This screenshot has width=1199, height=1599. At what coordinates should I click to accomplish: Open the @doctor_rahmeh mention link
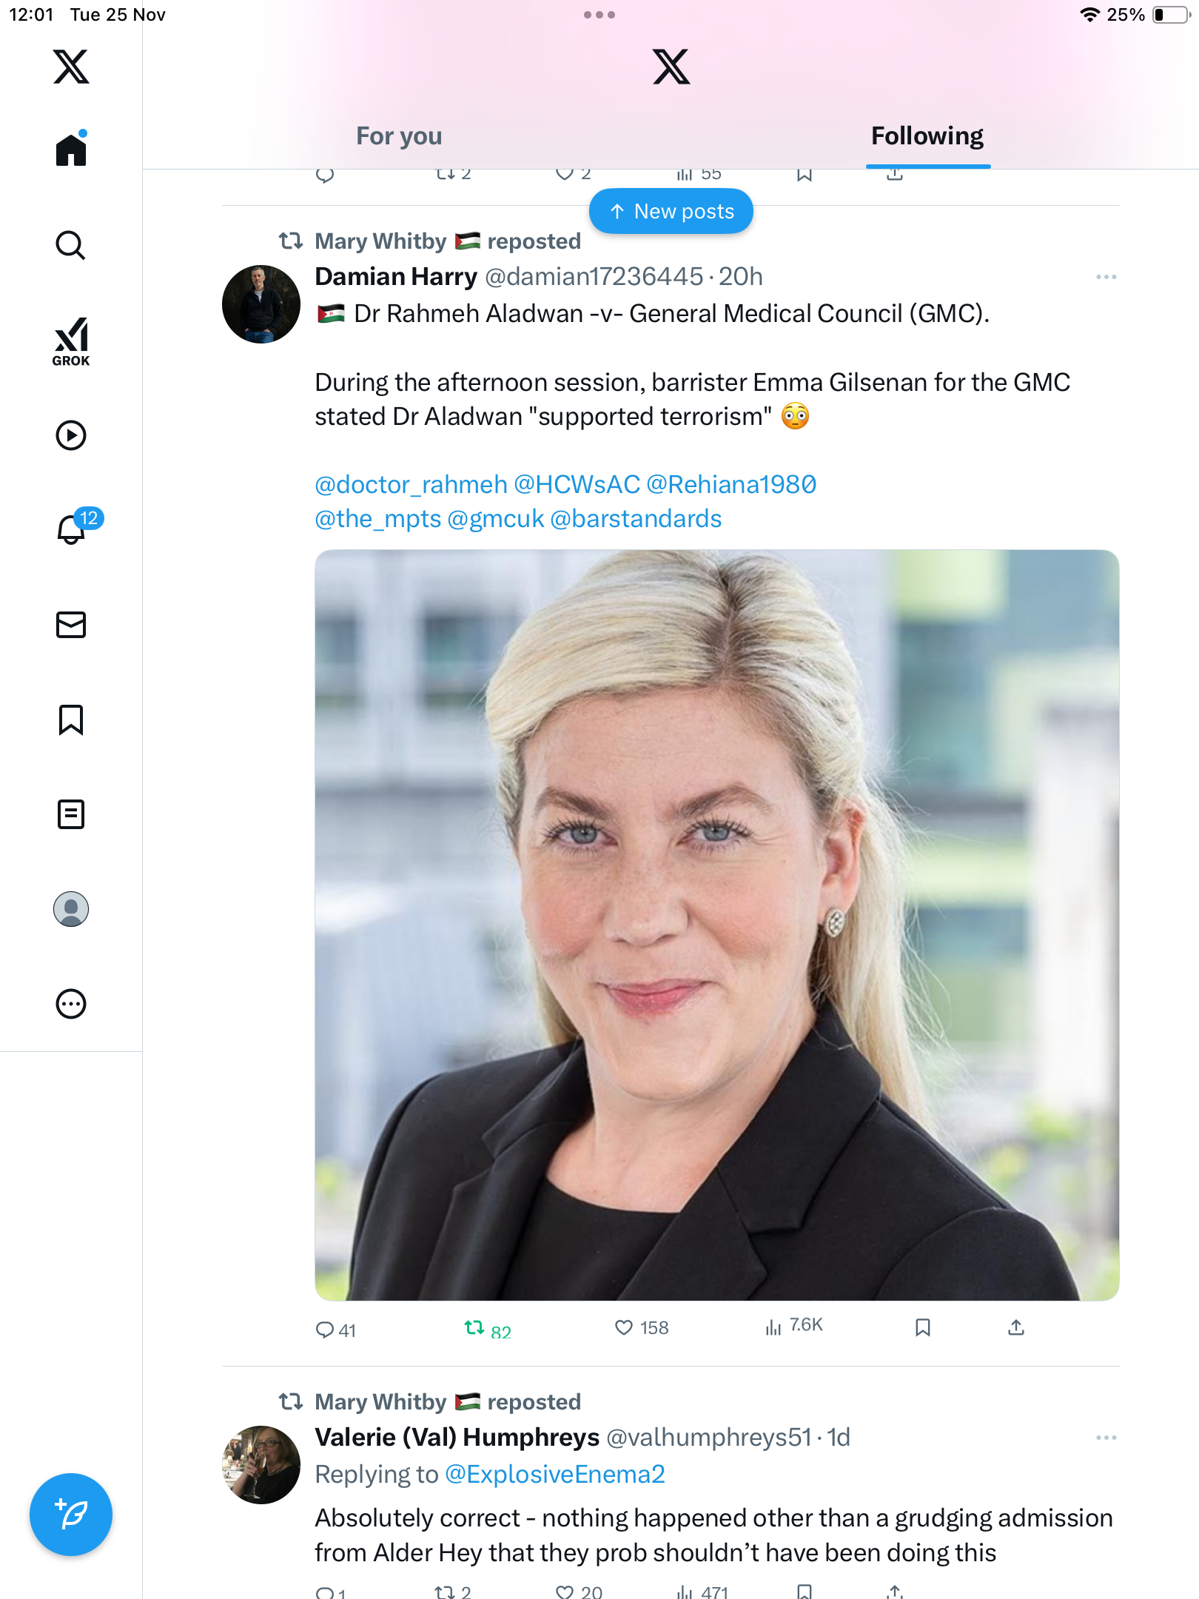(x=411, y=484)
